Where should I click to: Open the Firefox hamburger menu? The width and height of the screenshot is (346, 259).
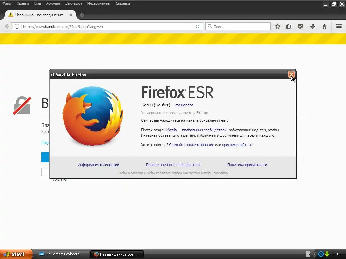(x=339, y=26)
